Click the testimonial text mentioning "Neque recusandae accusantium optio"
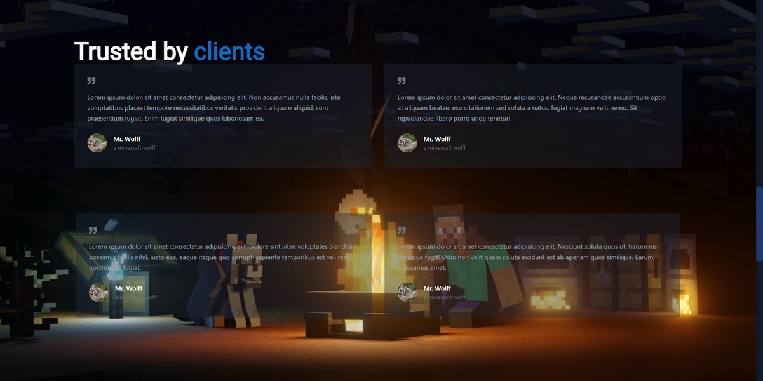Viewport: 763px width, 381px height. point(532,108)
